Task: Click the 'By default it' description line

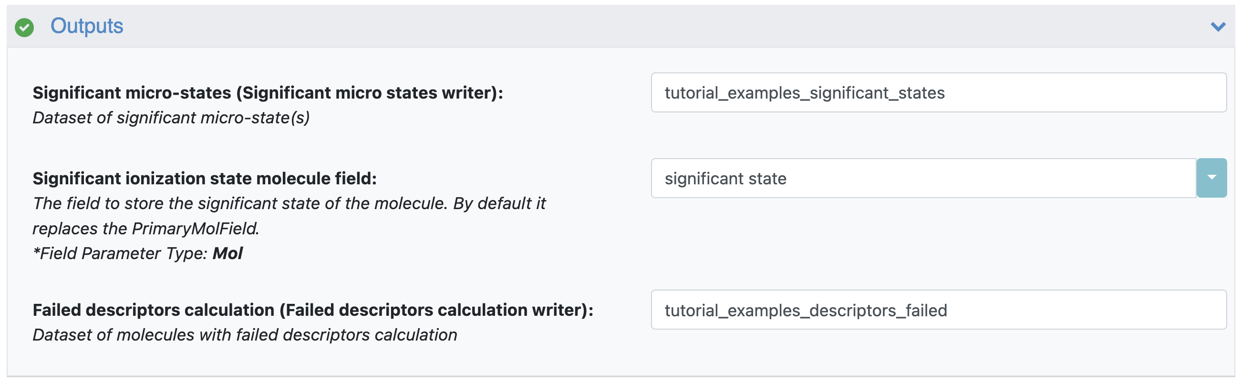Action: 289,203
